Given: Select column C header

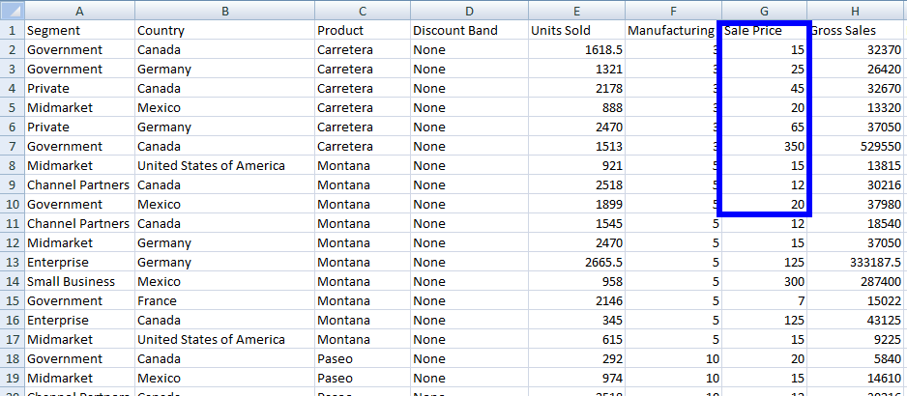Looking at the screenshot, I should [x=363, y=10].
